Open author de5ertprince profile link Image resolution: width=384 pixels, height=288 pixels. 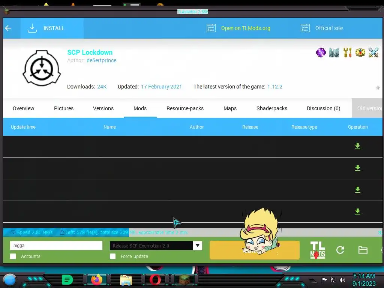[x=101, y=60]
